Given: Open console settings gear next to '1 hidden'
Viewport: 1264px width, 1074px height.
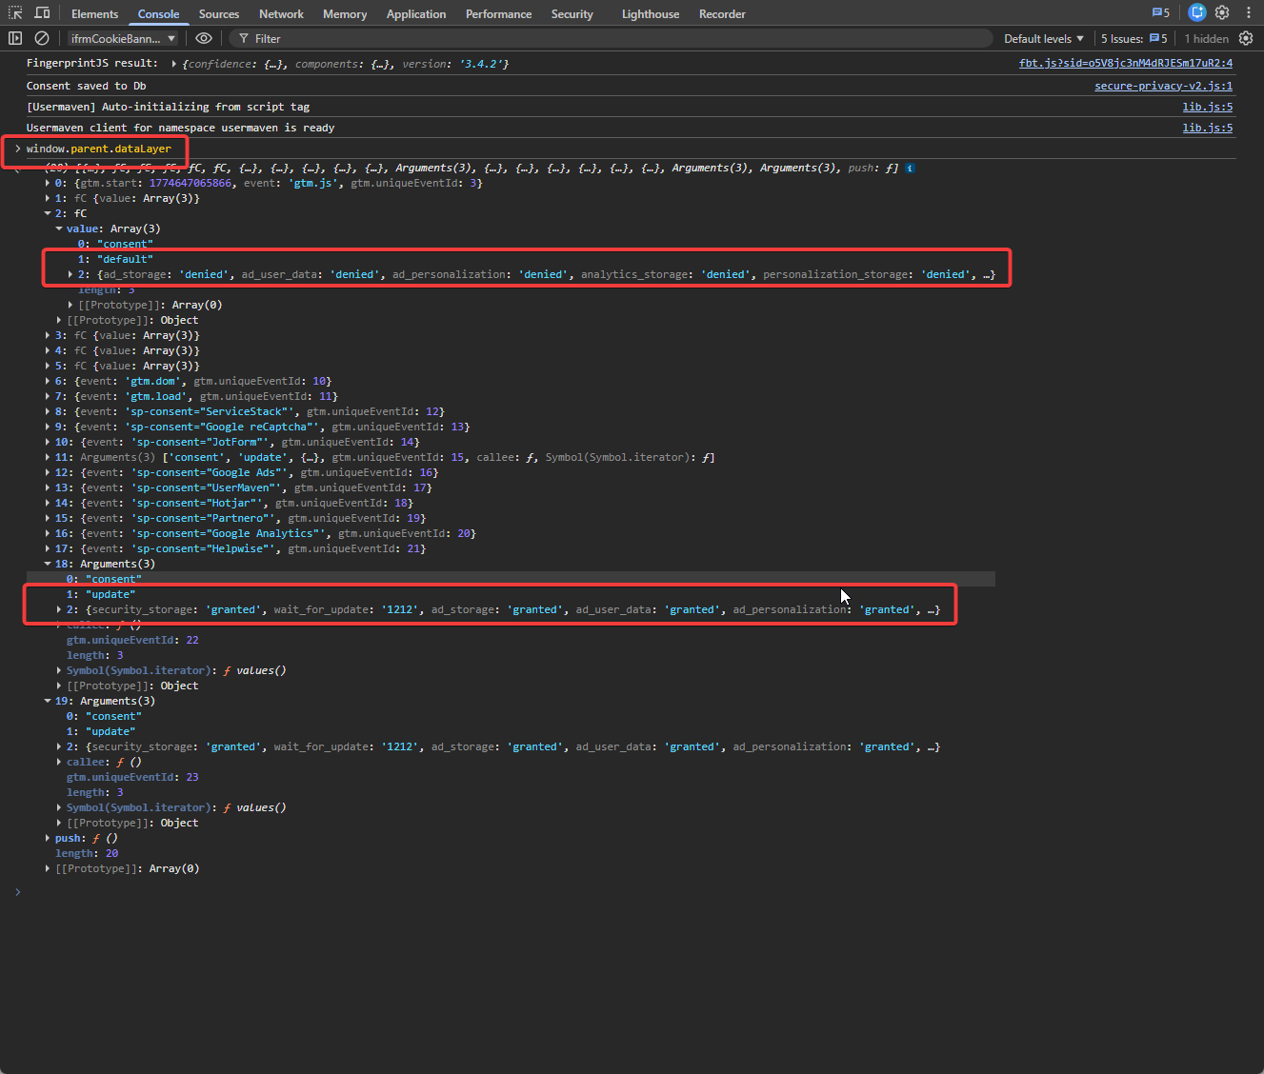Looking at the screenshot, I should point(1246,38).
